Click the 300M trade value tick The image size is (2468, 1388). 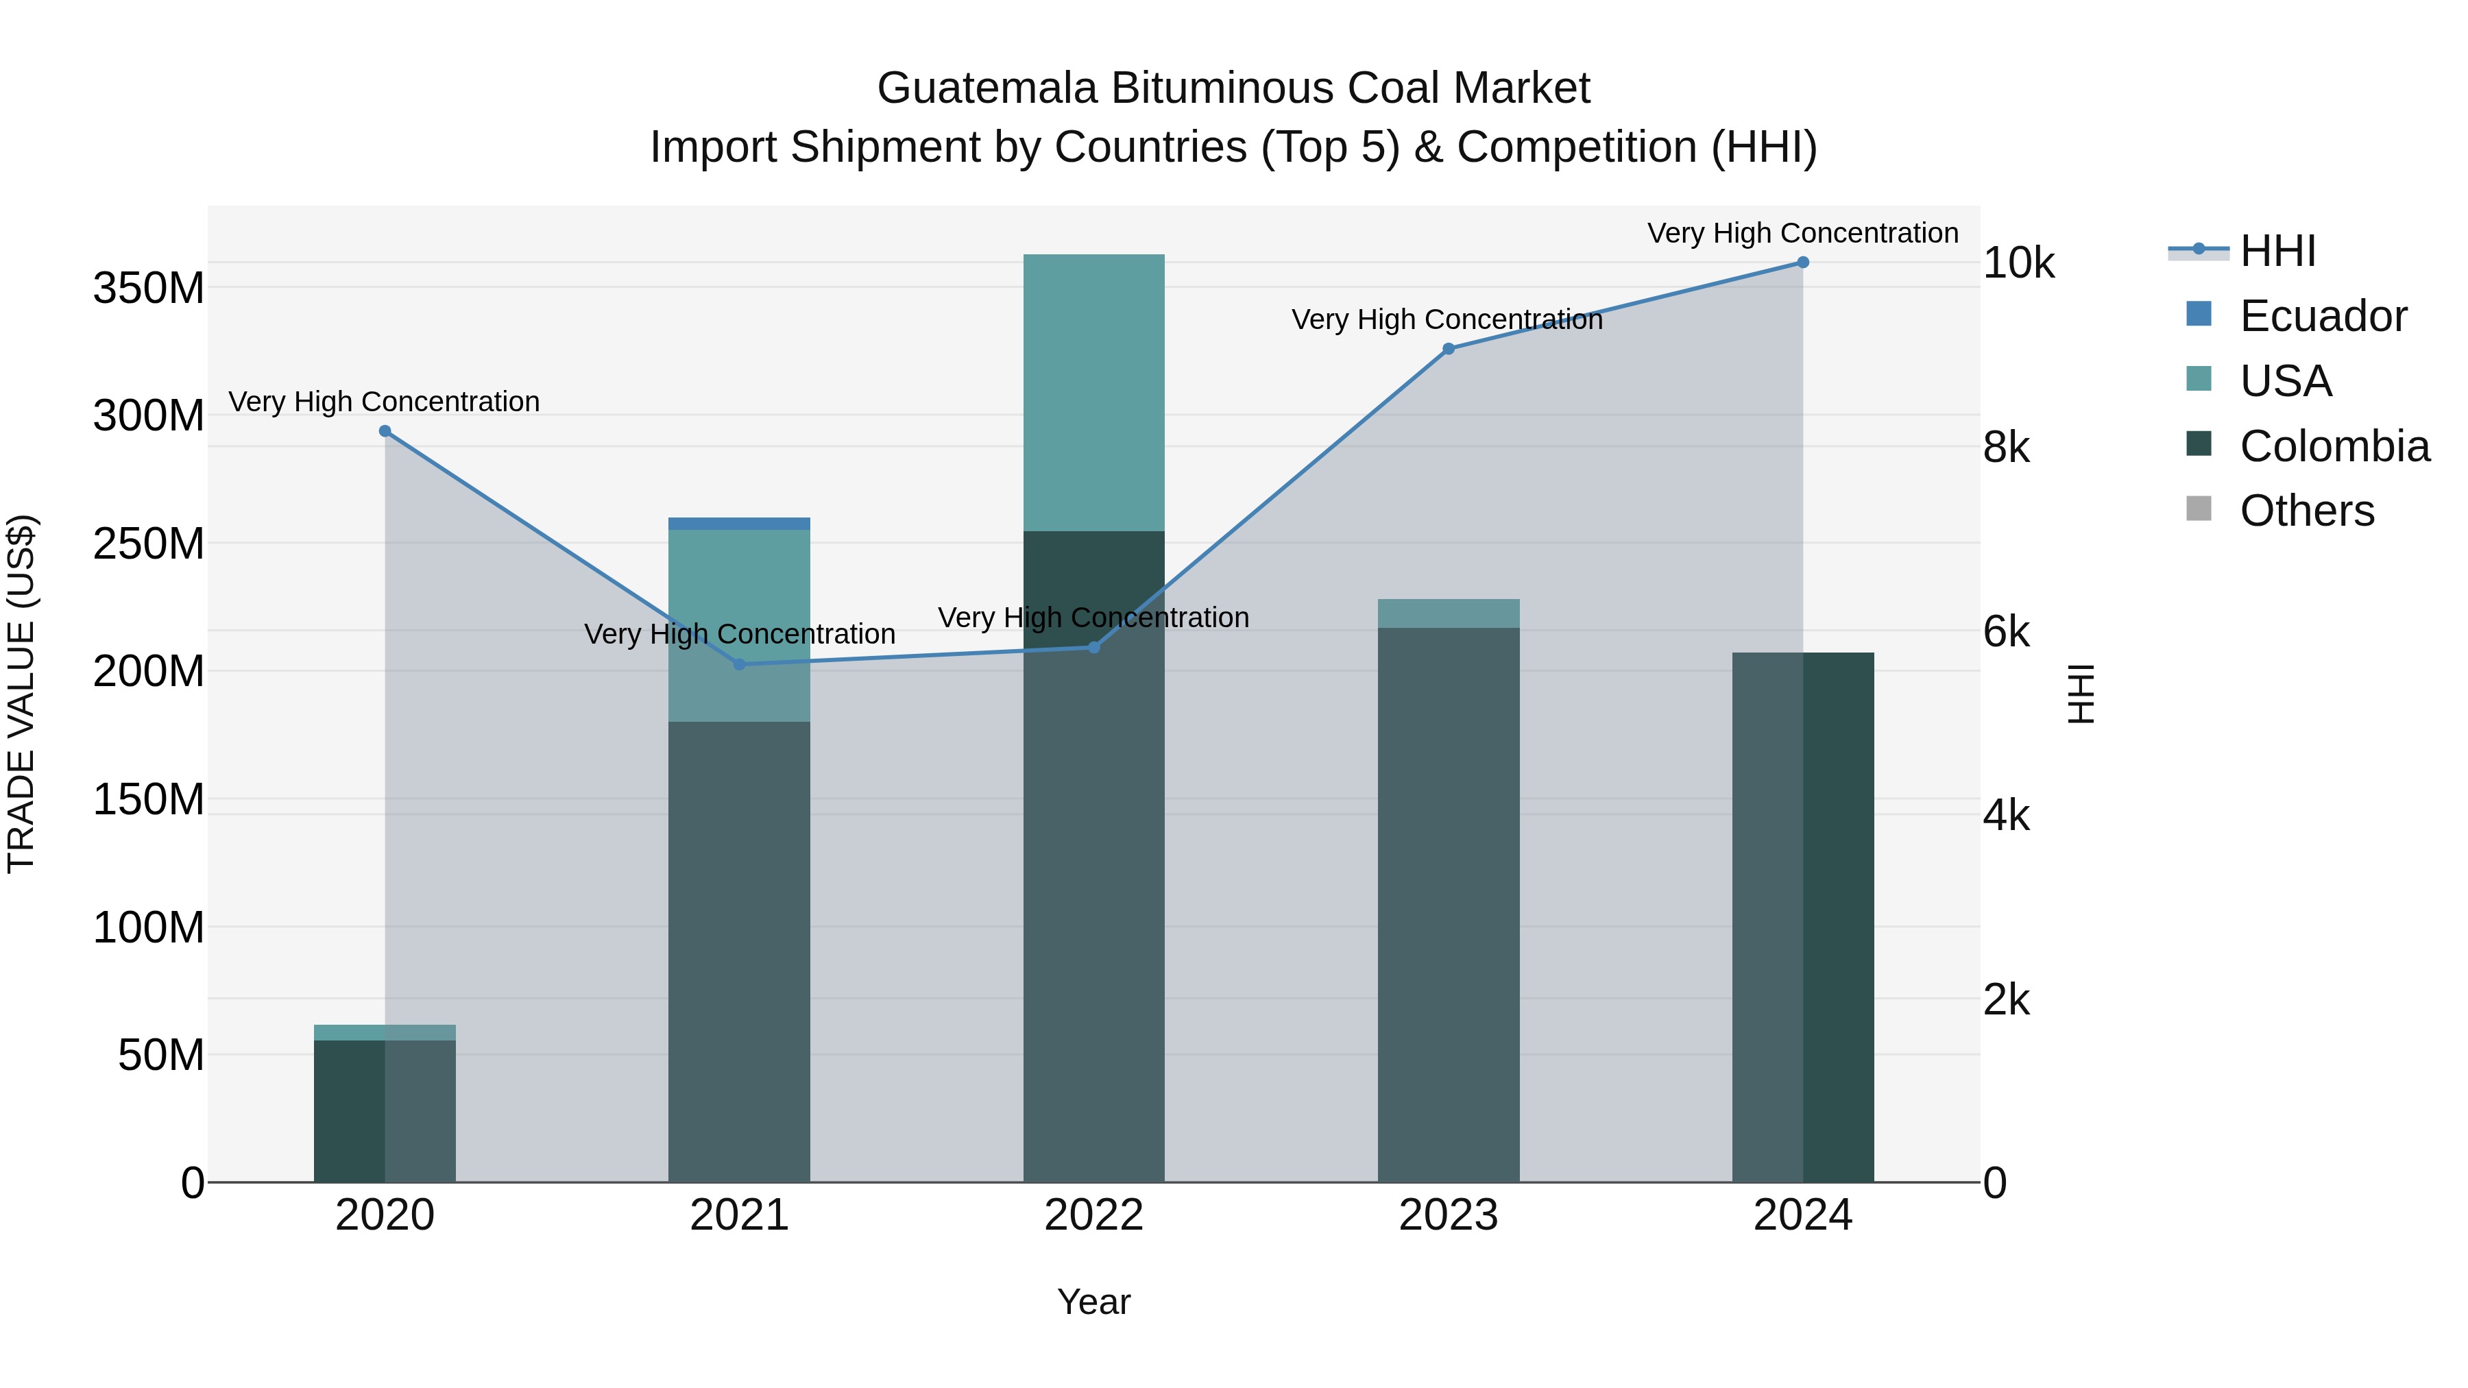(149, 416)
